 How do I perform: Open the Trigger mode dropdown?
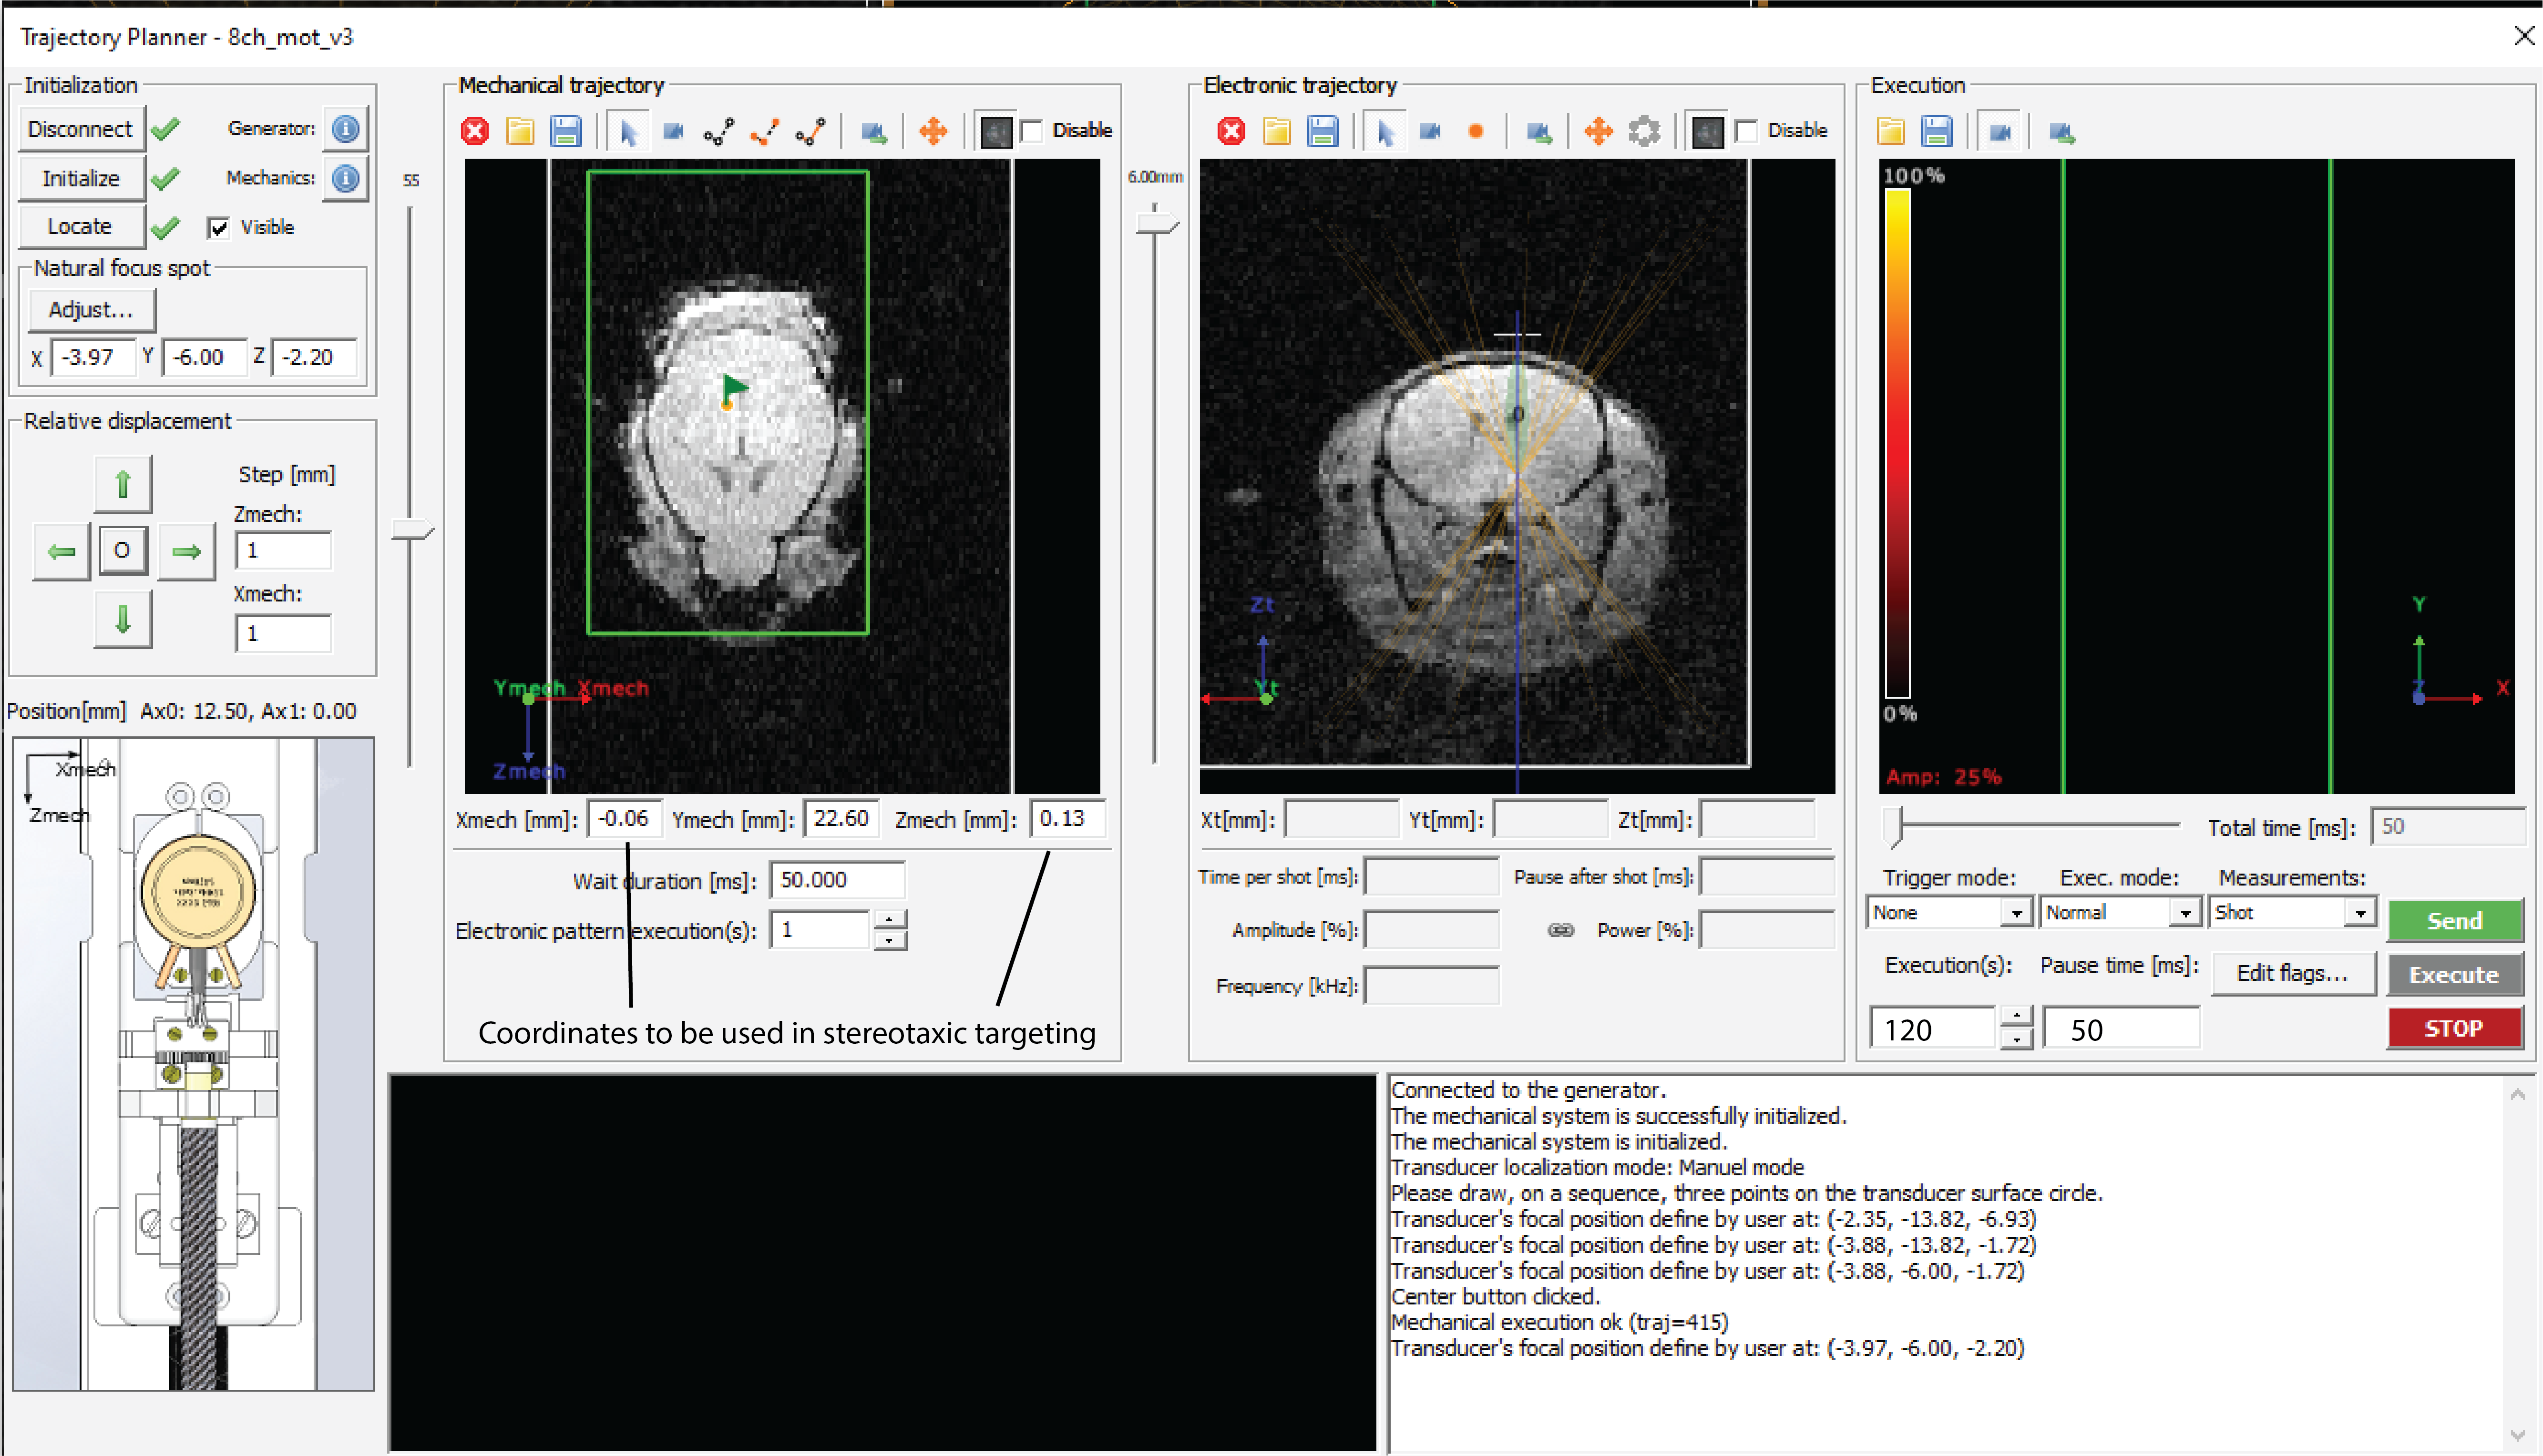[2016, 913]
